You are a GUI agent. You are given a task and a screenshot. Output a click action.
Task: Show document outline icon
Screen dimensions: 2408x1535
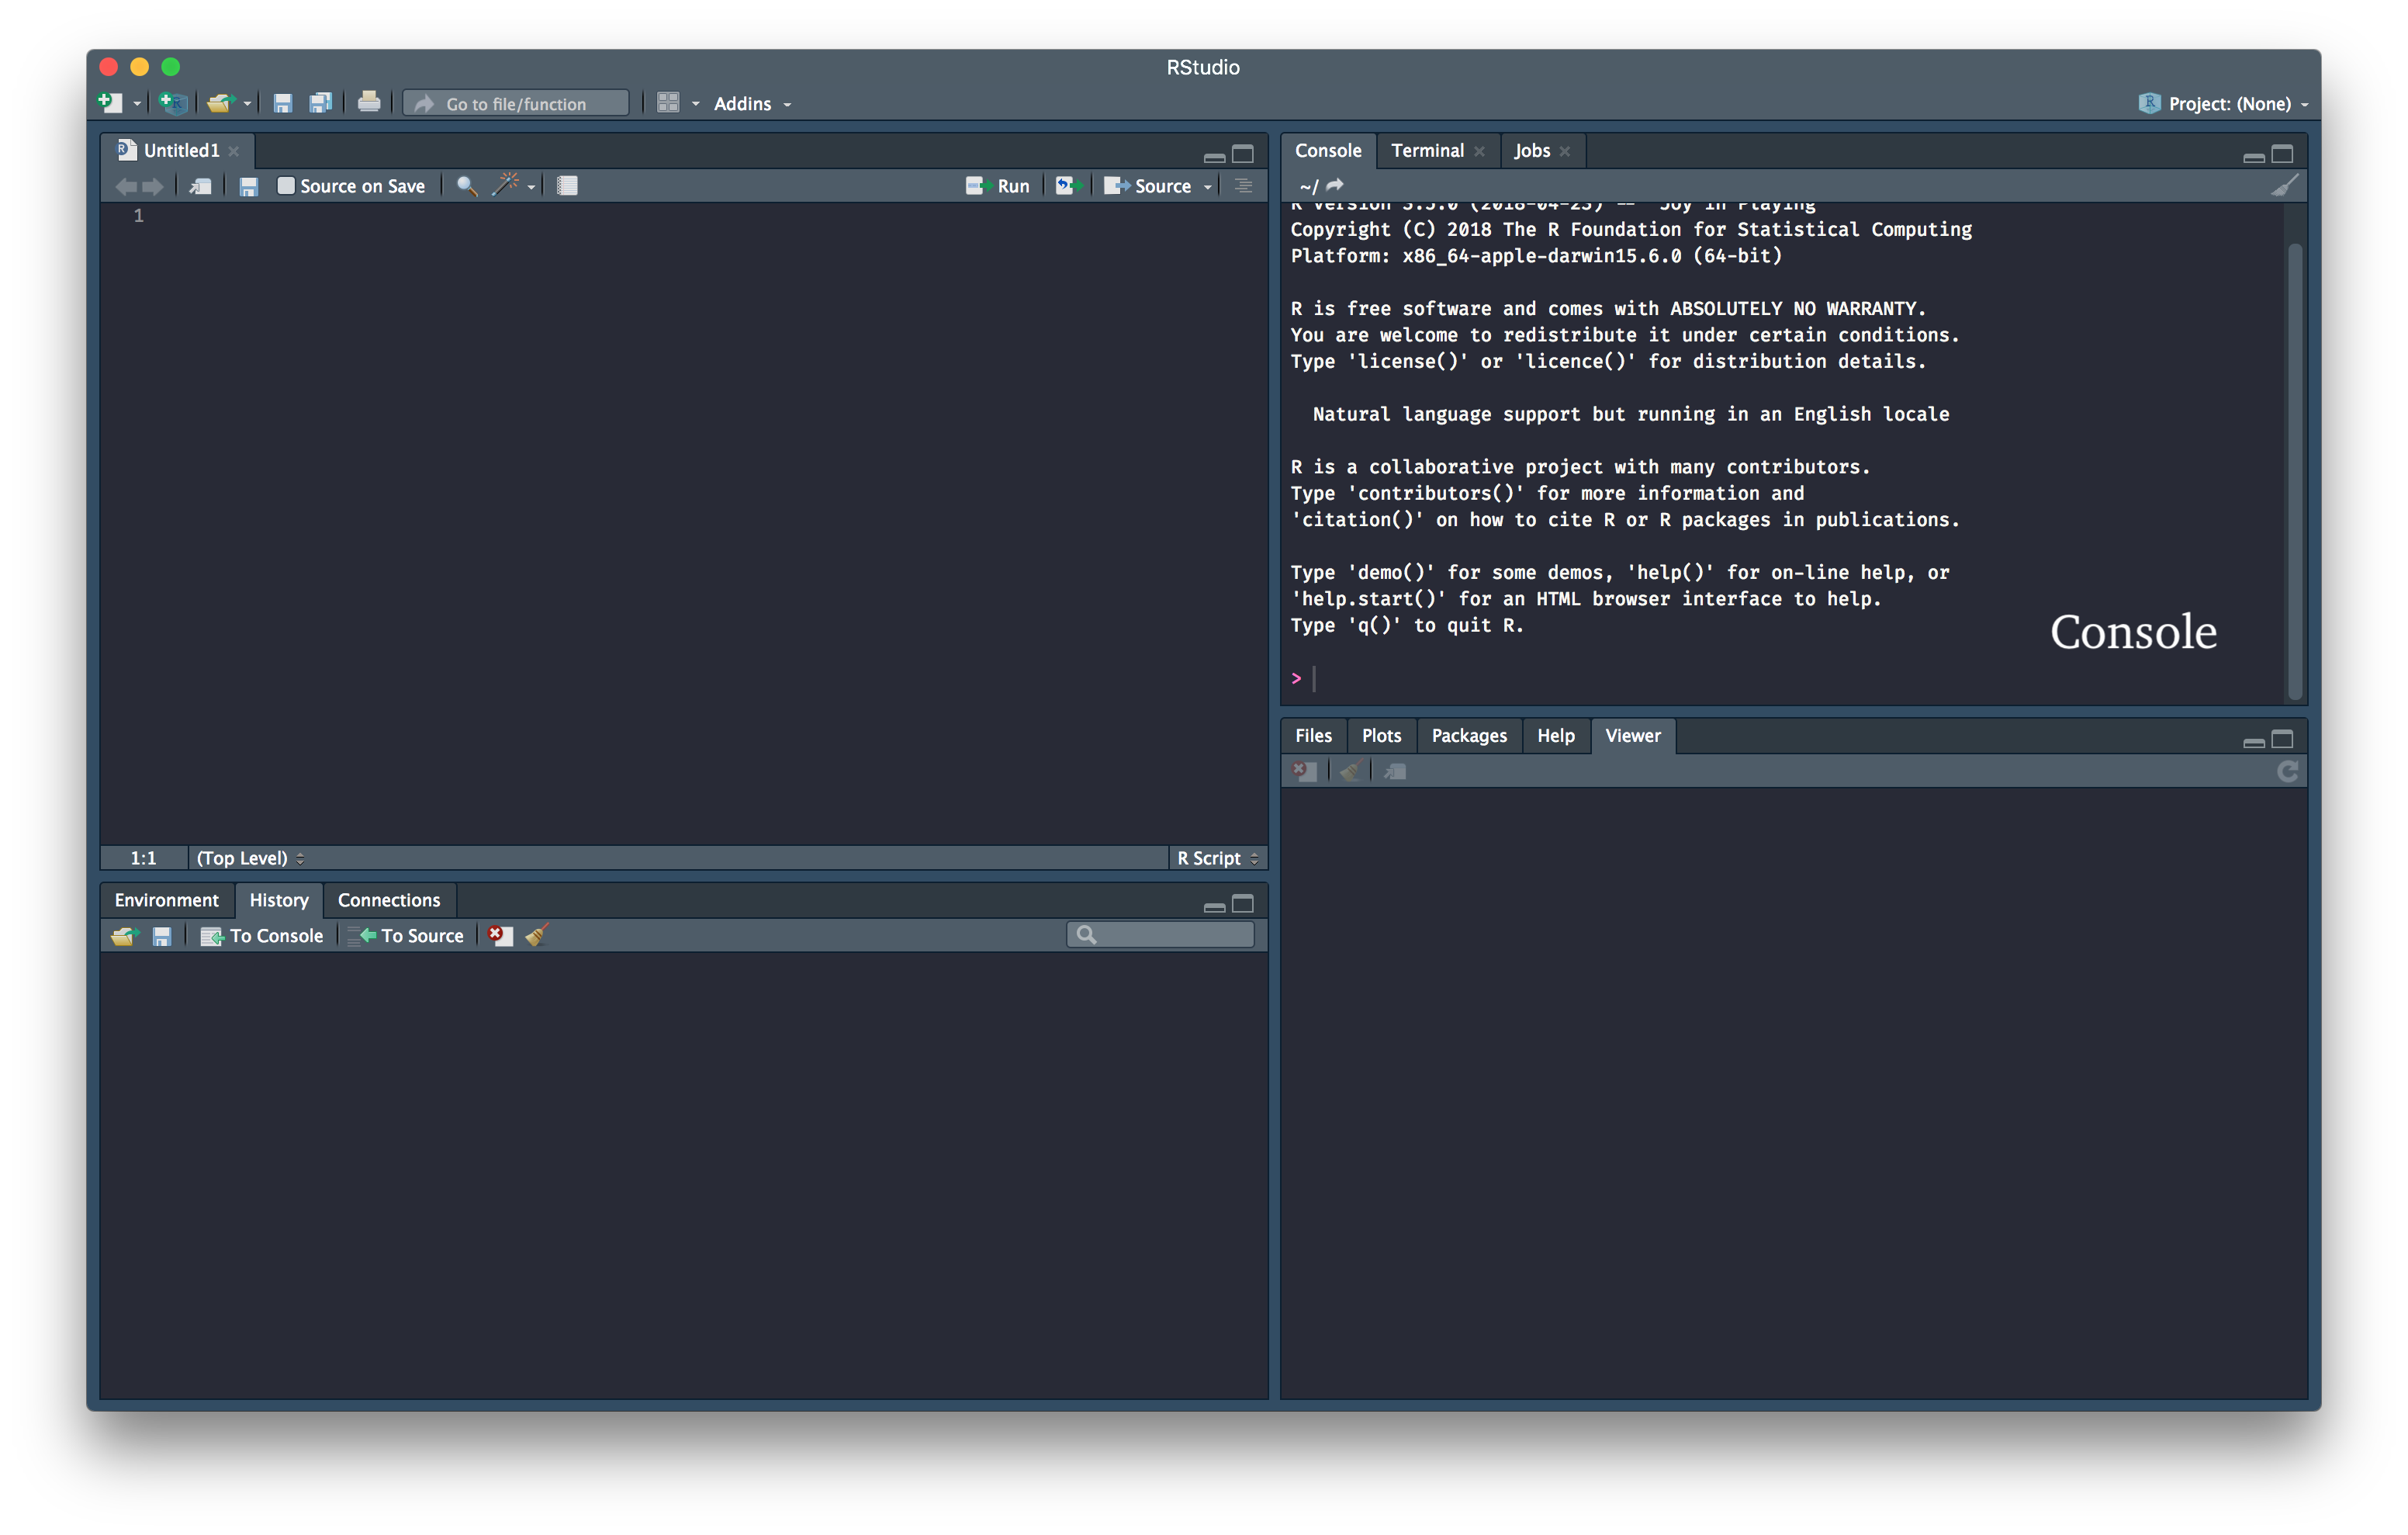(1244, 185)
